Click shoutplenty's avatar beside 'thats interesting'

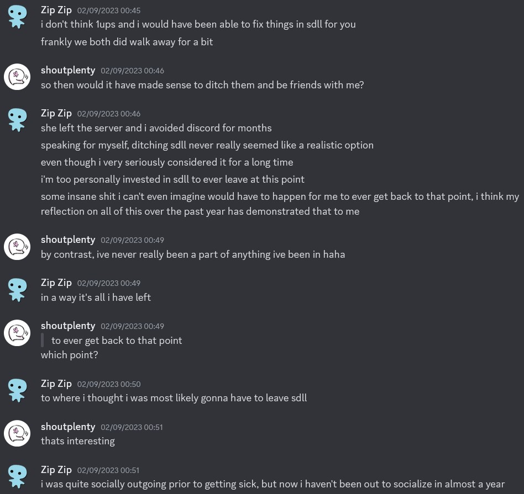point(17,433)
